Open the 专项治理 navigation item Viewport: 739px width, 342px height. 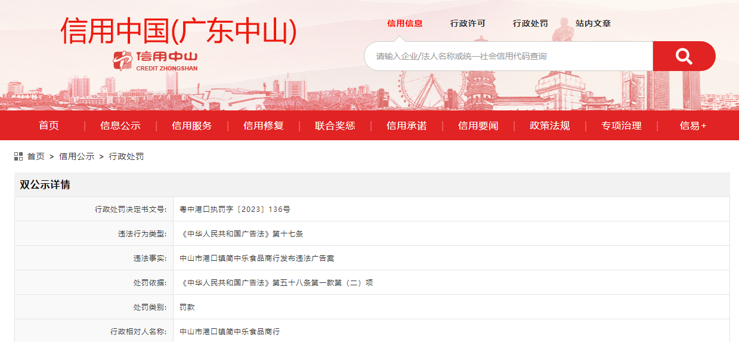click(x=621, y=125)
